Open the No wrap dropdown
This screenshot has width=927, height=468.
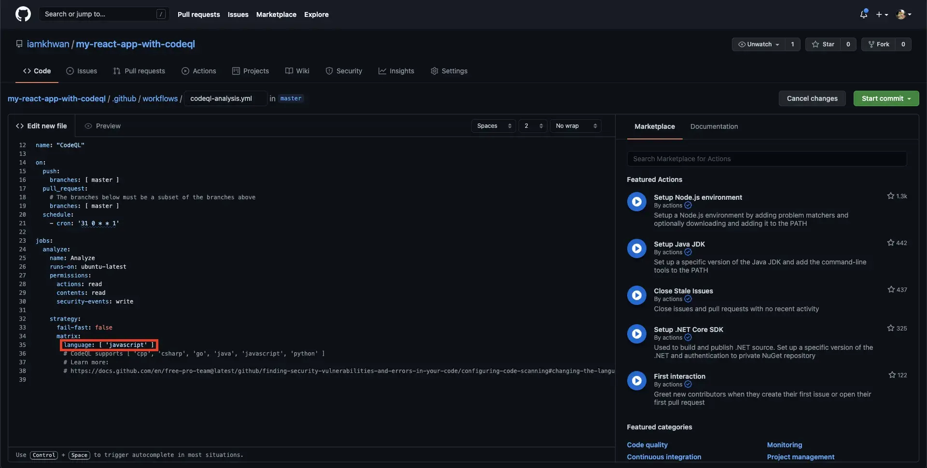[x=576, y=126]
